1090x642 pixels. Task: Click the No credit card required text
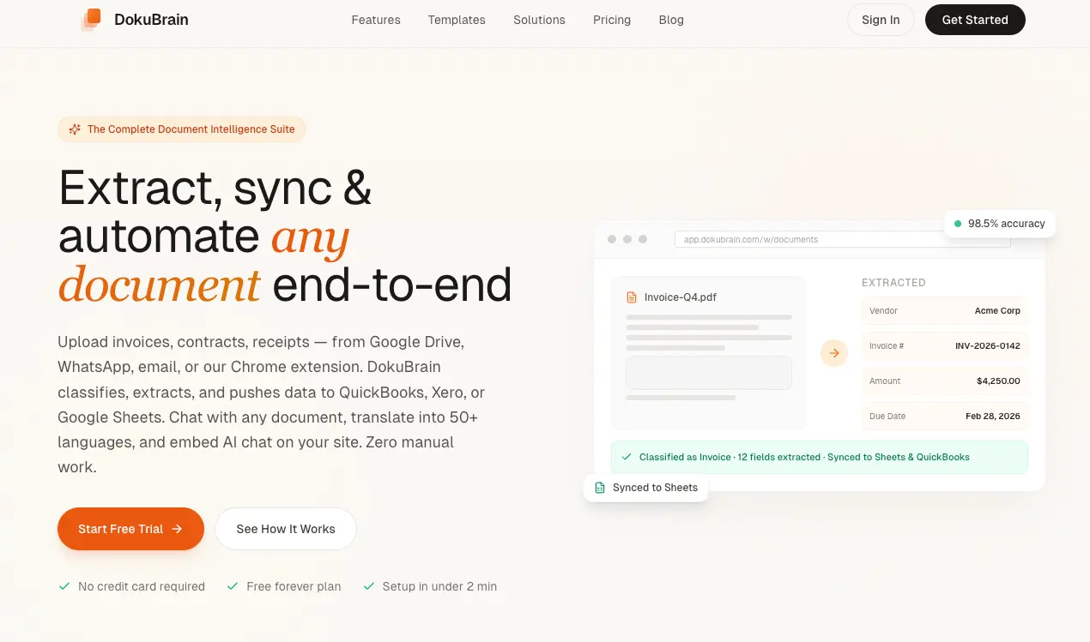142,587
